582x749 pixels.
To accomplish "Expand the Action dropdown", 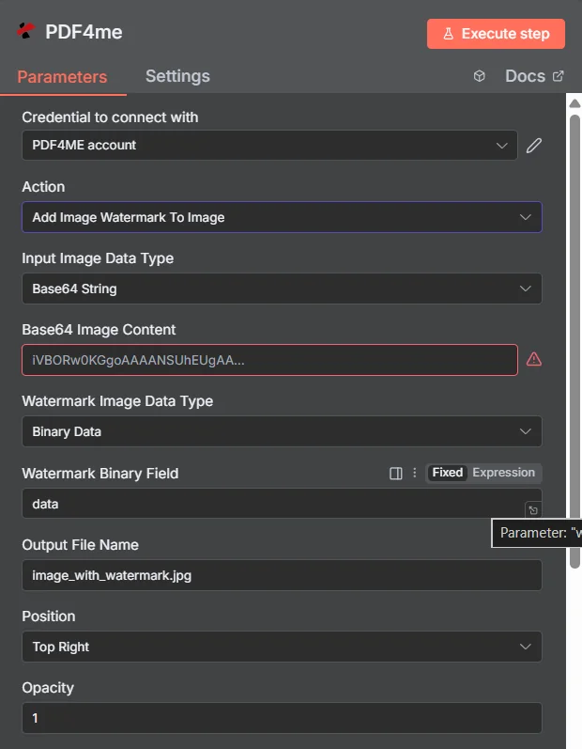I will 282,217.
